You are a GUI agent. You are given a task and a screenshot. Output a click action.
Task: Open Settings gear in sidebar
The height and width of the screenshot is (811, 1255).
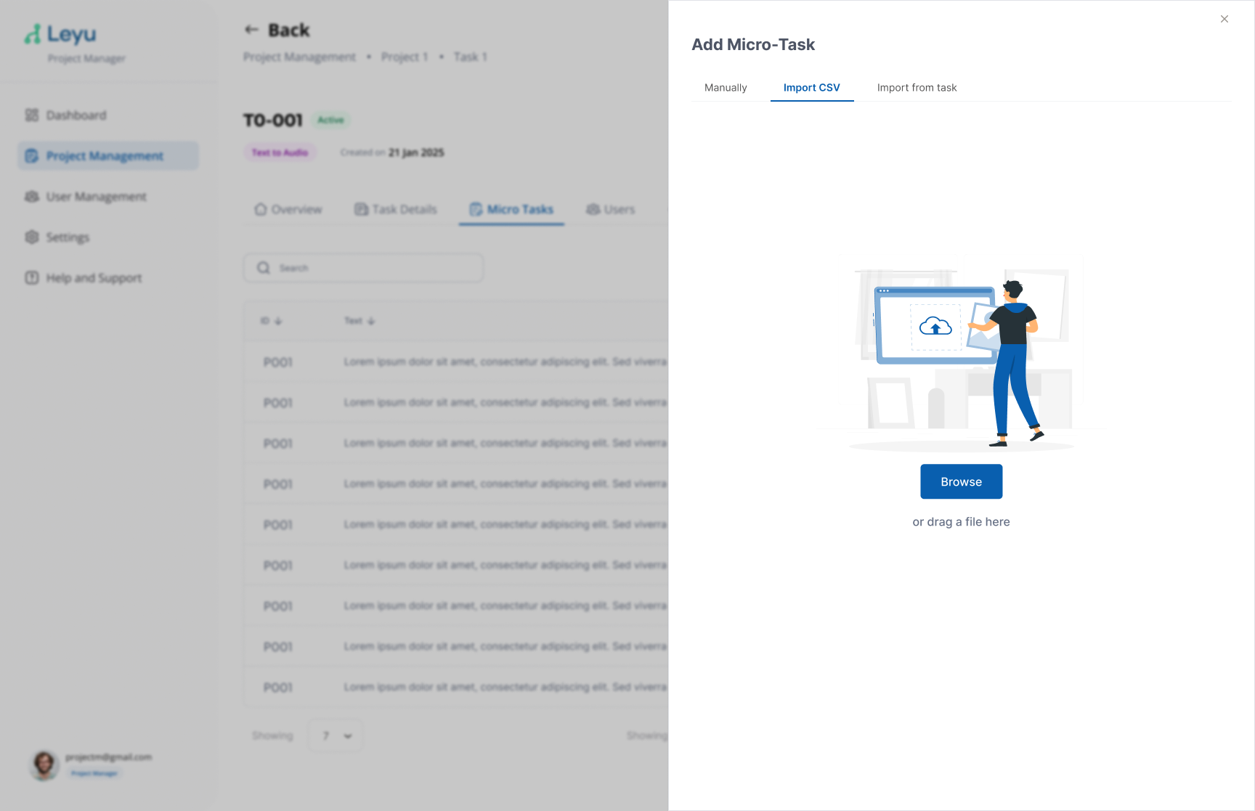pos(32,237)
